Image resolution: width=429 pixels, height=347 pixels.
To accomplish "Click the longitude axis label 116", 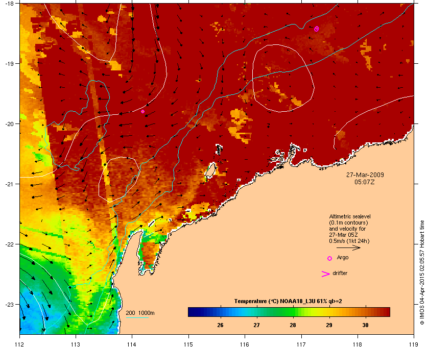I will 245,344.
